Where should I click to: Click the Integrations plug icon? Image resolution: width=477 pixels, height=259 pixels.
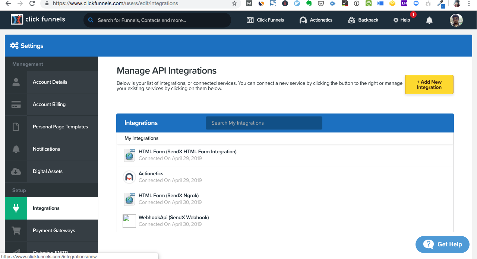coord(16,208)
